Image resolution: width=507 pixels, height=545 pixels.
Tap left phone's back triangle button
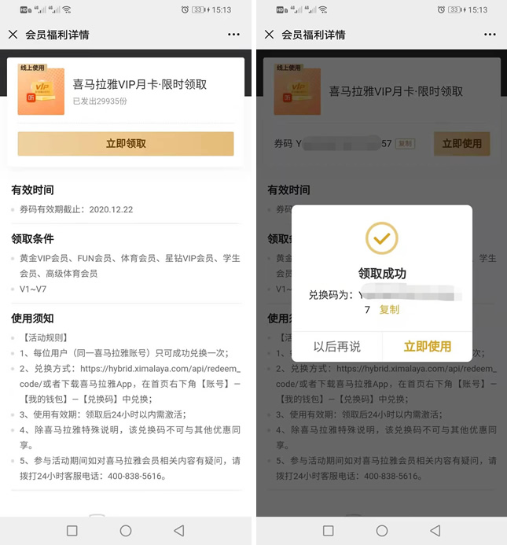coord(179,531)
